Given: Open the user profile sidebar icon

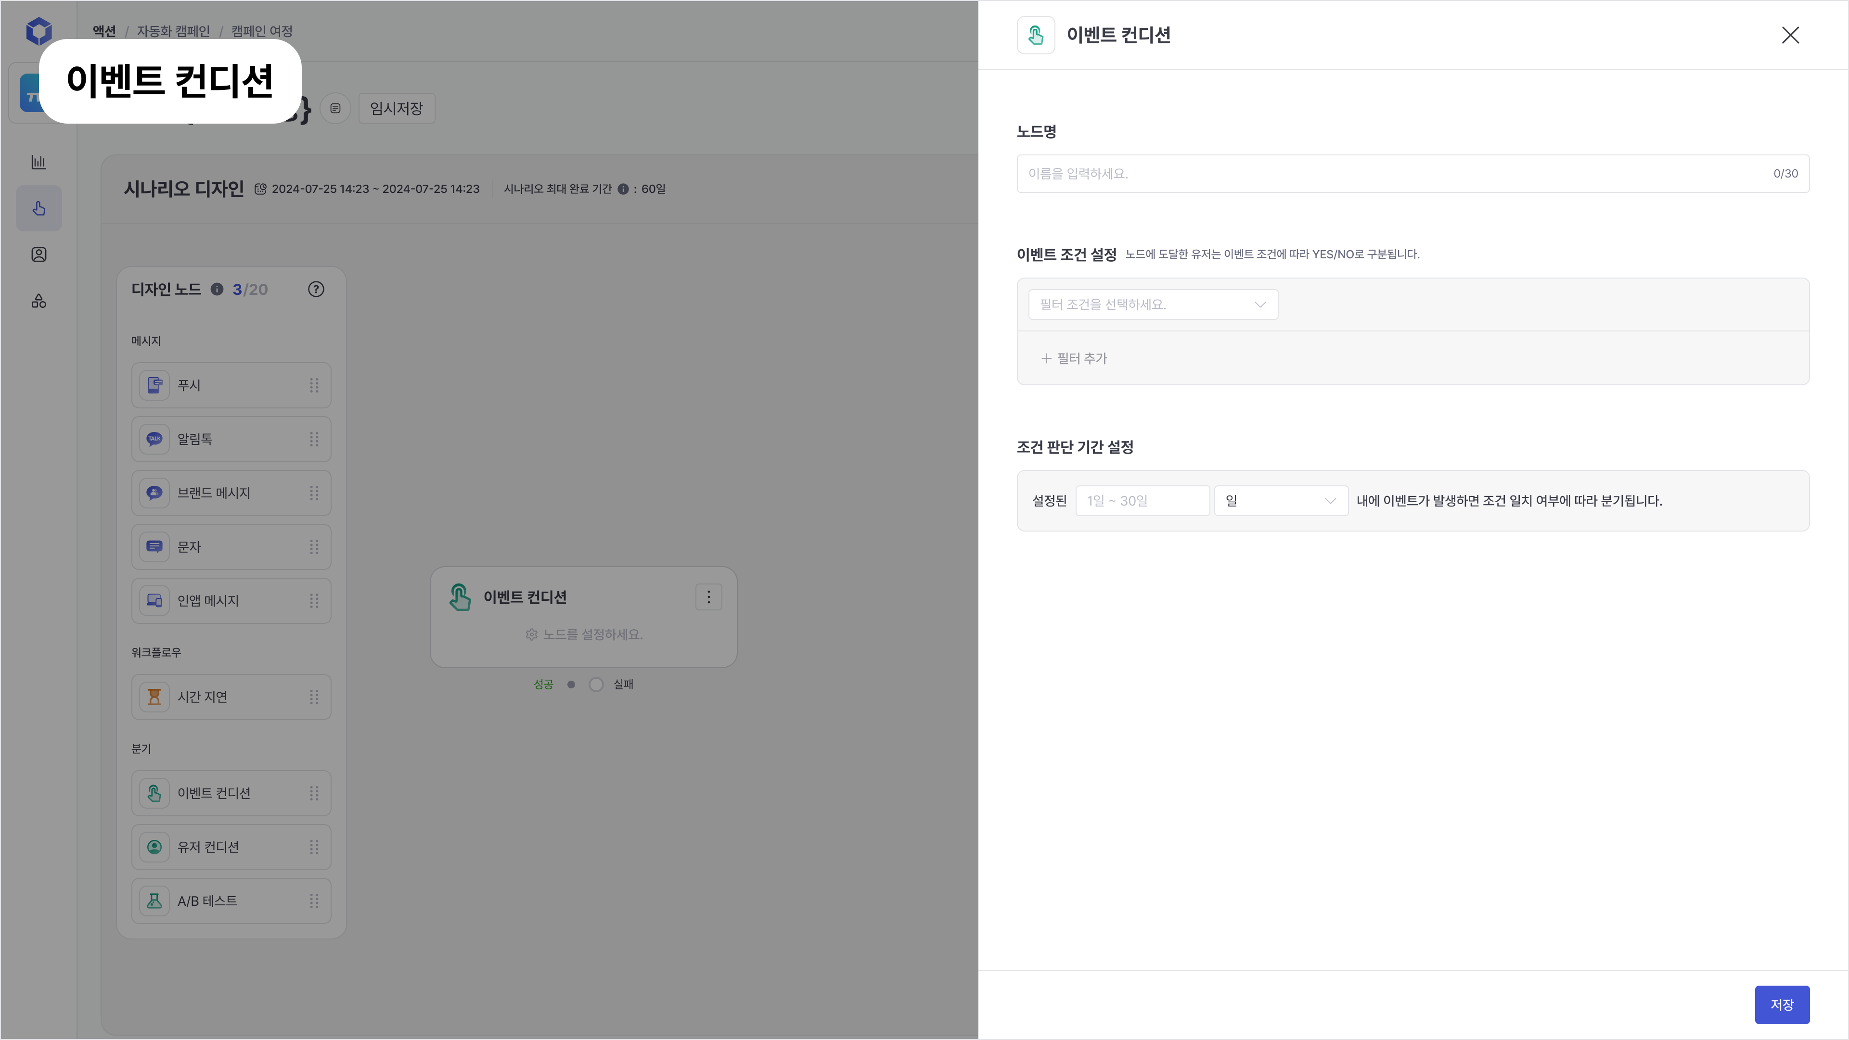Looking at the screenshot, I should pyautogui.click(x=39, y=254).
